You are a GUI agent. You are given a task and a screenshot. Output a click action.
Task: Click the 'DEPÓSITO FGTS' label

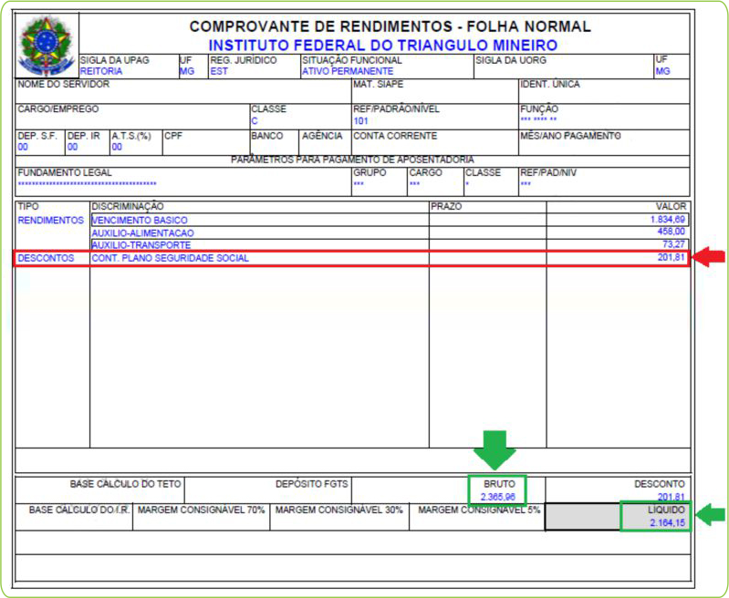point(311,484)
